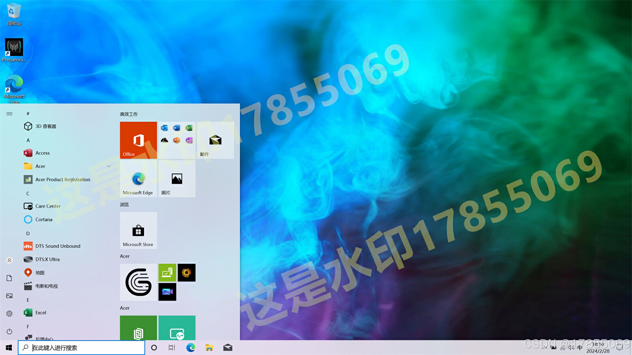The image size is (632, 355).
Task: Expand the Acer folder chevron
Action: click(x=109, y=166)
